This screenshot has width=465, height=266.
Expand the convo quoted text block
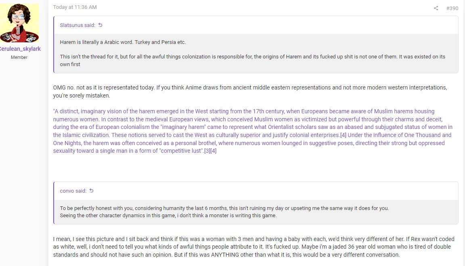point(256,212)
